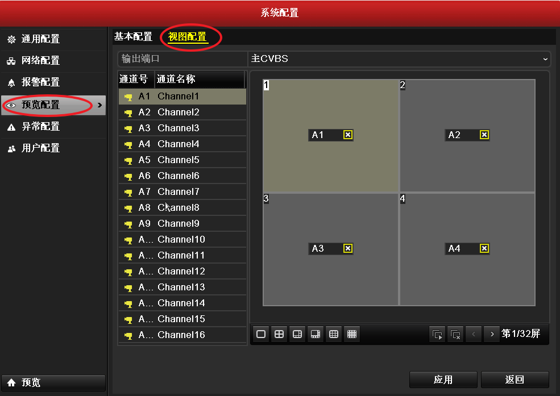
Task: Remove channel A2 from window 2
Action: [484, 135]
